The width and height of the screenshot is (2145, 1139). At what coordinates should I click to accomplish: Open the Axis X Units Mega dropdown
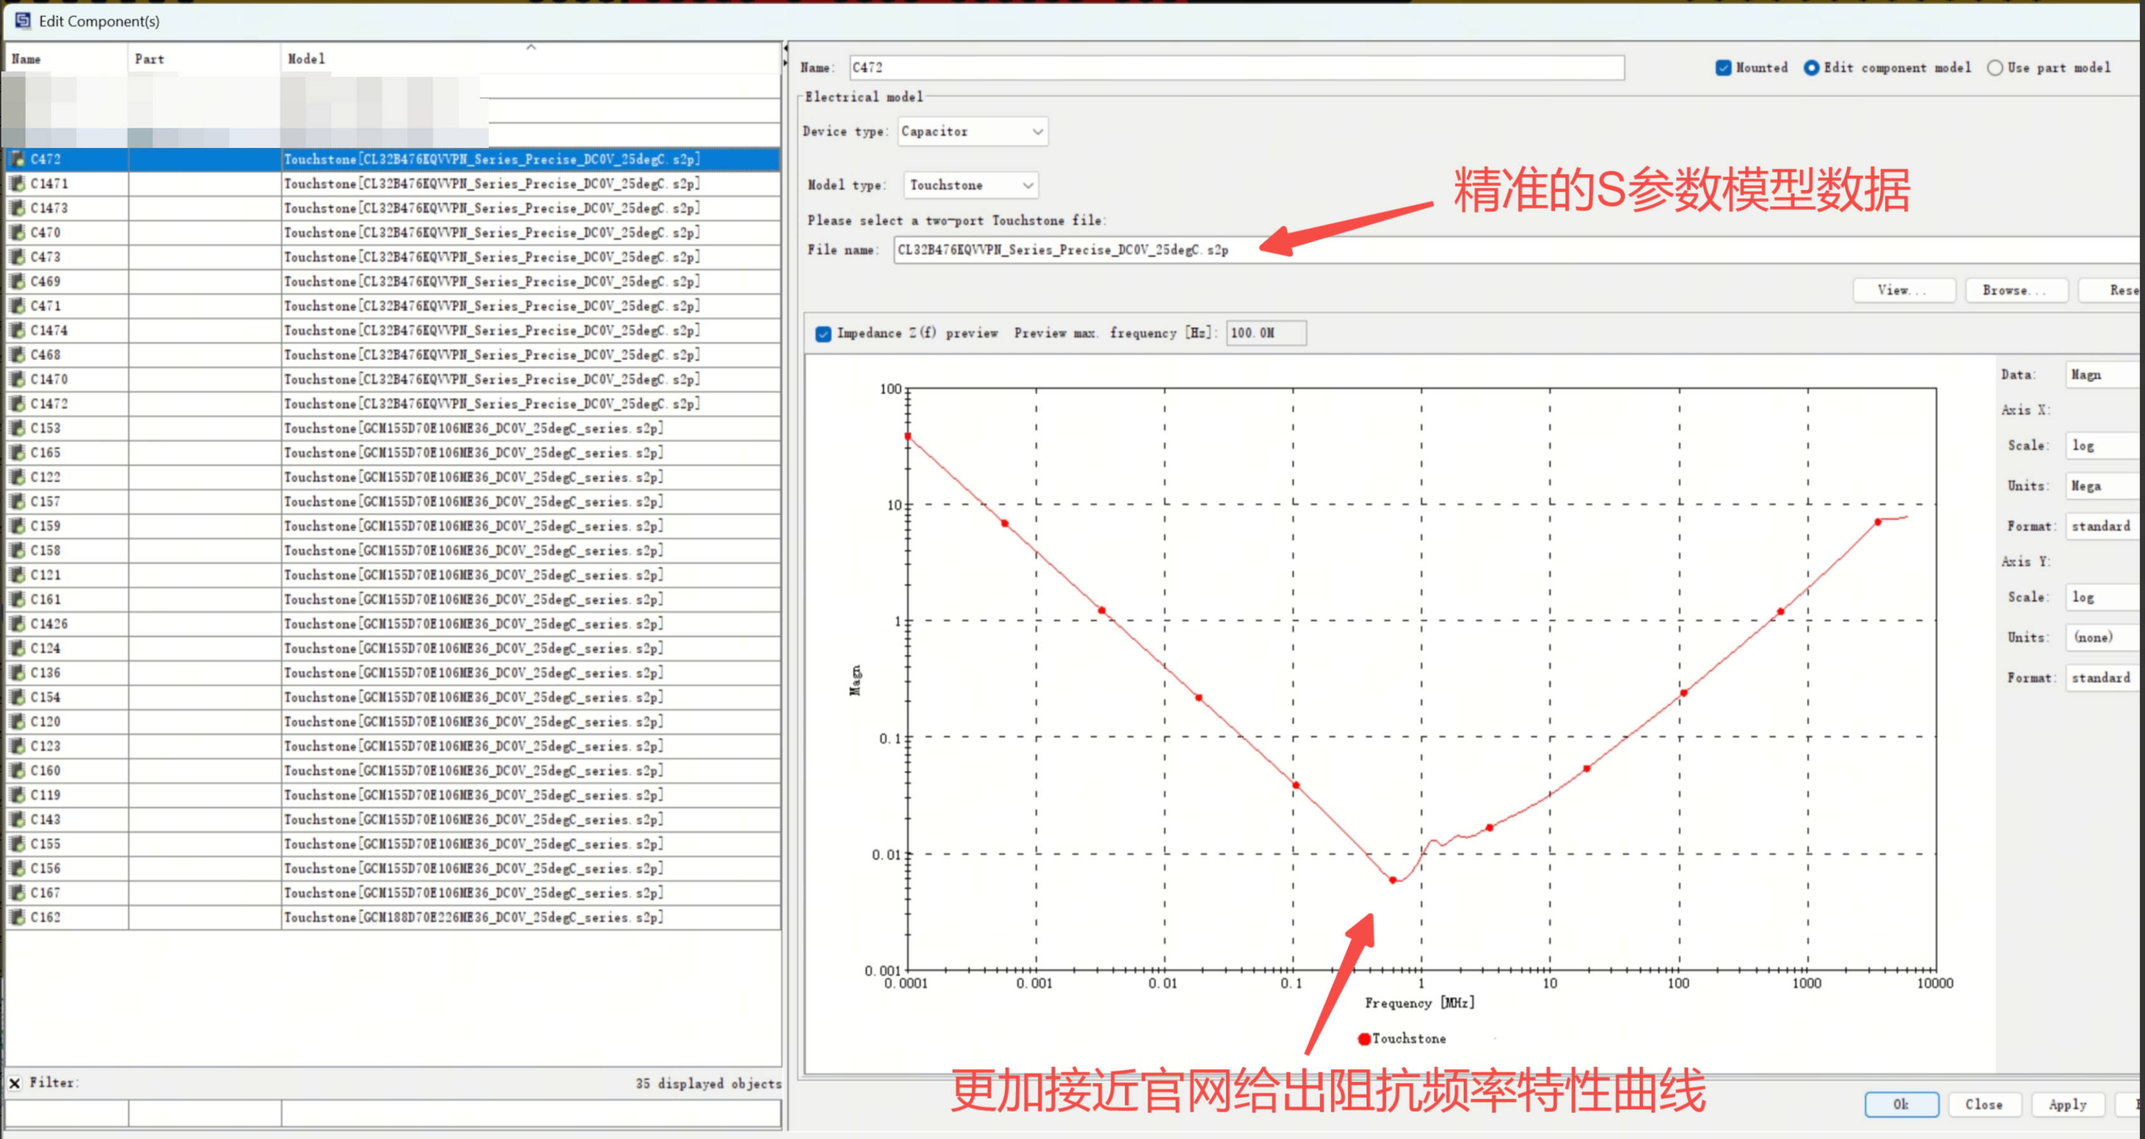2103,486
